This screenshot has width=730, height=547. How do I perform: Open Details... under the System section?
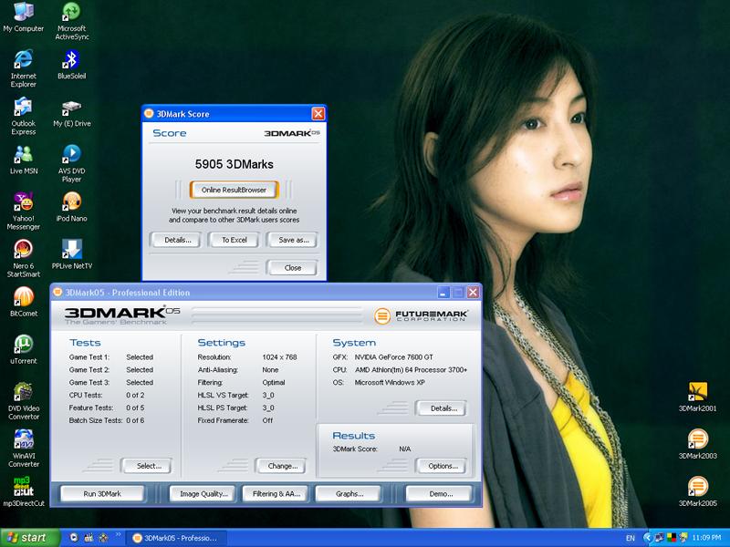point(443,408)
